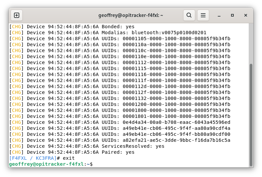Click the window title geoffrey@opitracker-f4fxl

tap(131, 15)
